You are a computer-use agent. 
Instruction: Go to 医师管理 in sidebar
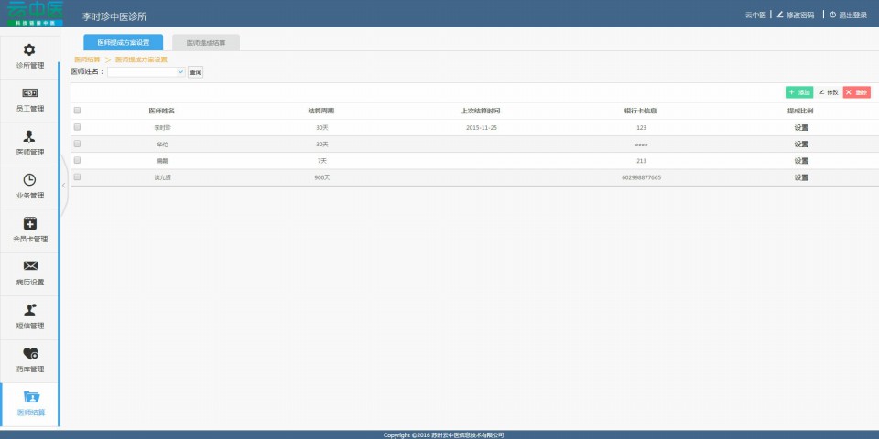point(29,137)
